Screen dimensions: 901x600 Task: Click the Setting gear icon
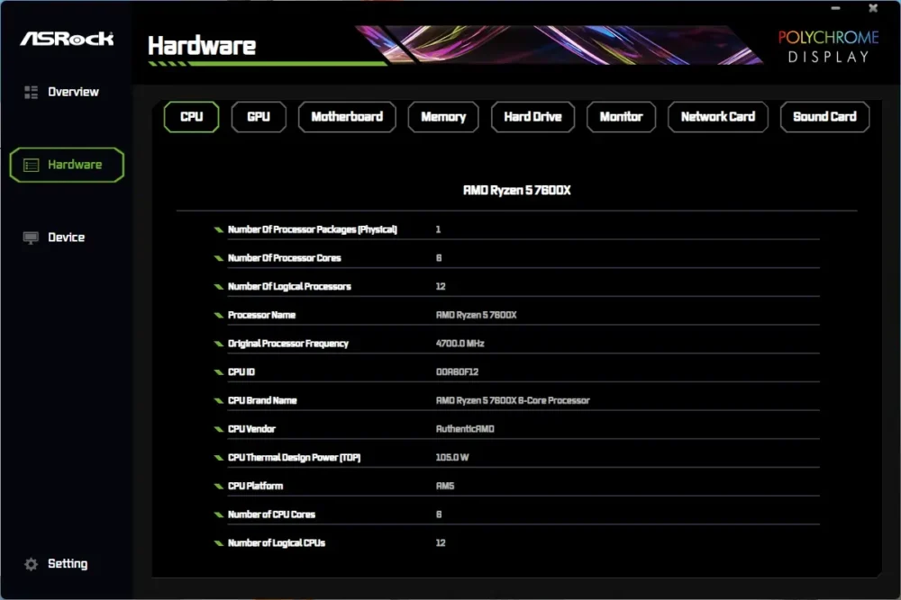click(31, 564)
